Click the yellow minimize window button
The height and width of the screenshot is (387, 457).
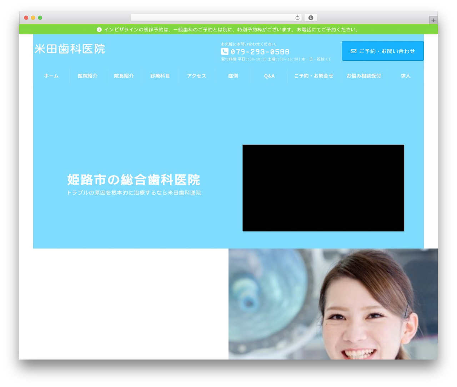coord(33,18)
